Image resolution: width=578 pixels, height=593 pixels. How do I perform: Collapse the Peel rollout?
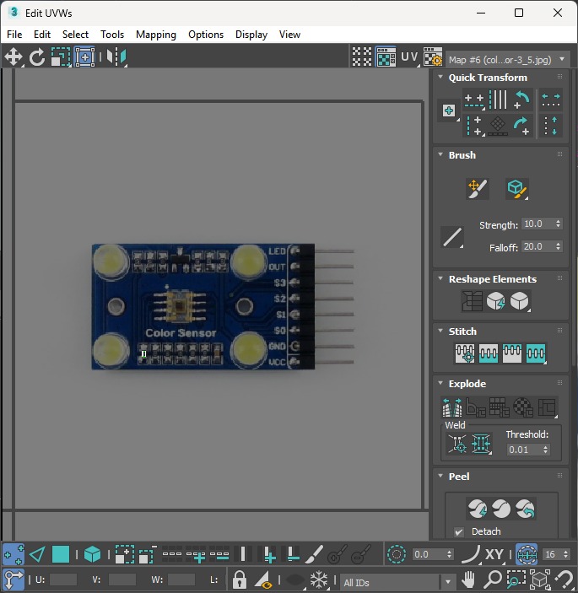click(x=440, y=476)
